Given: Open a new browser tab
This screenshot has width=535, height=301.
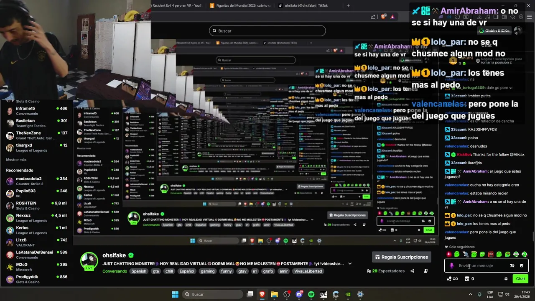Looking at the screenshot, I should point(348,5).
